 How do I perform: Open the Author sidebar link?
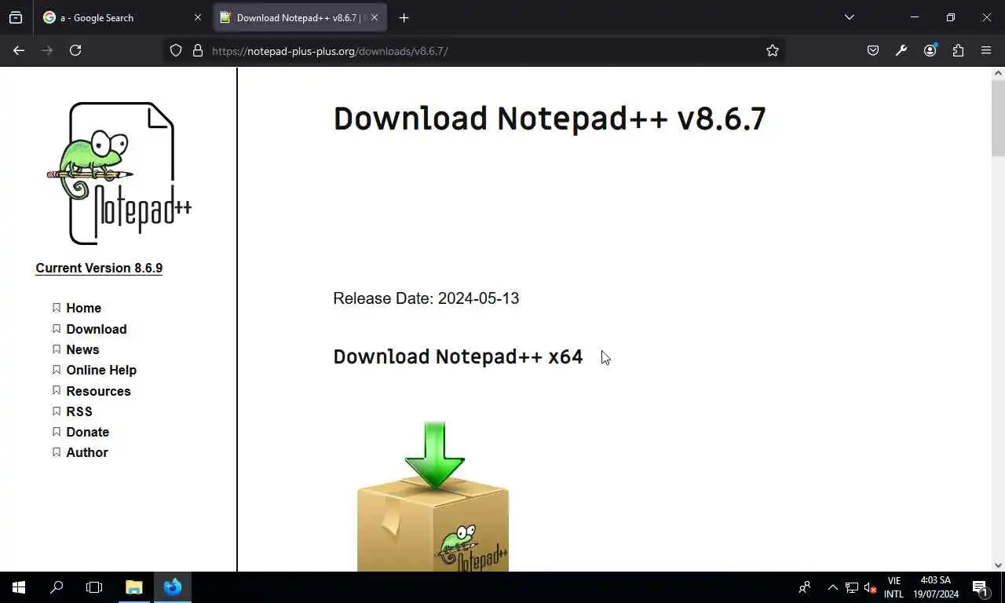(86, 452)
